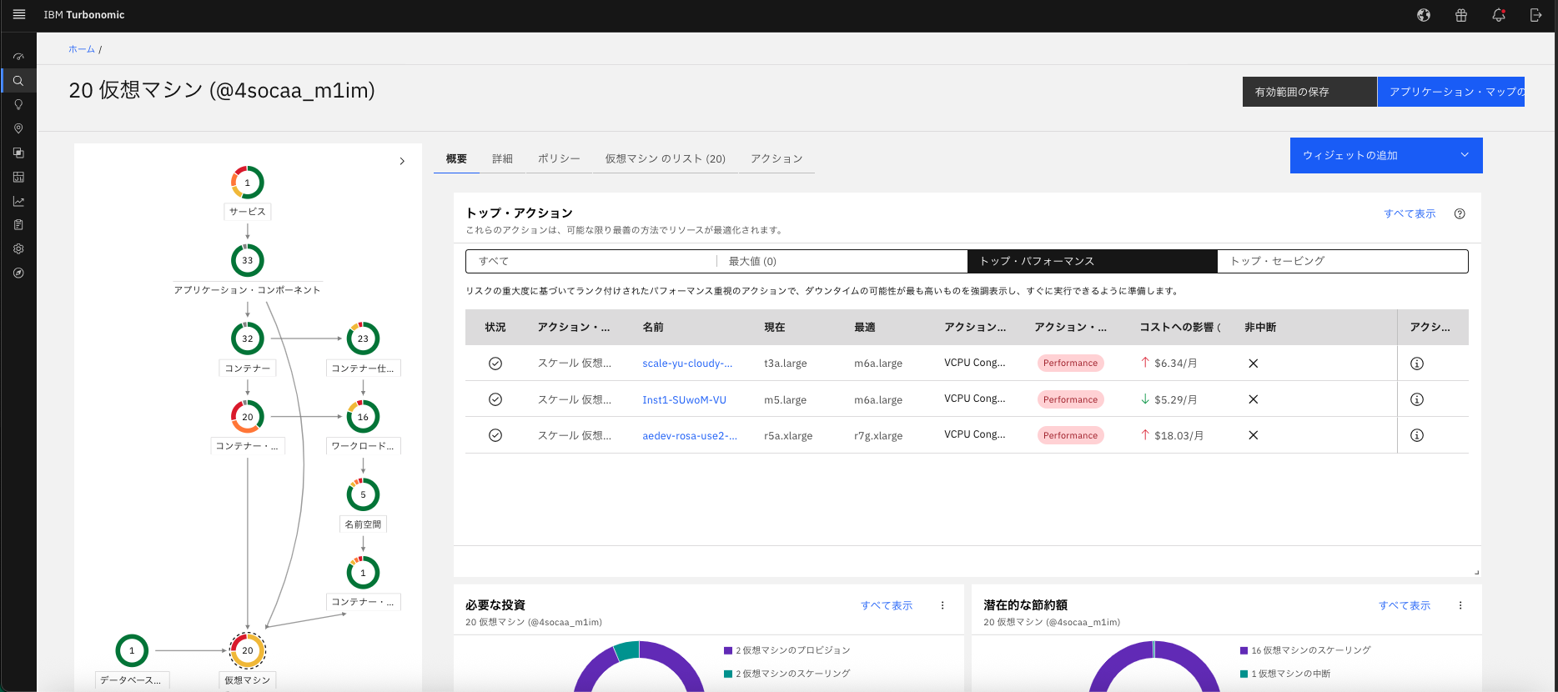
Task: Select the checkmark for aedev-rosa-use2 row
Action: (x=495, y=435)
